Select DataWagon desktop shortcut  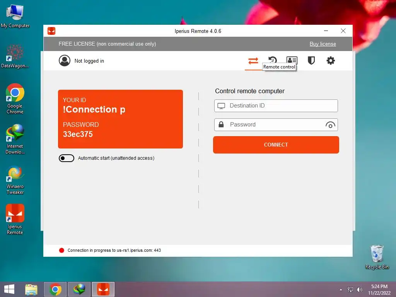(x=15, y=56)
